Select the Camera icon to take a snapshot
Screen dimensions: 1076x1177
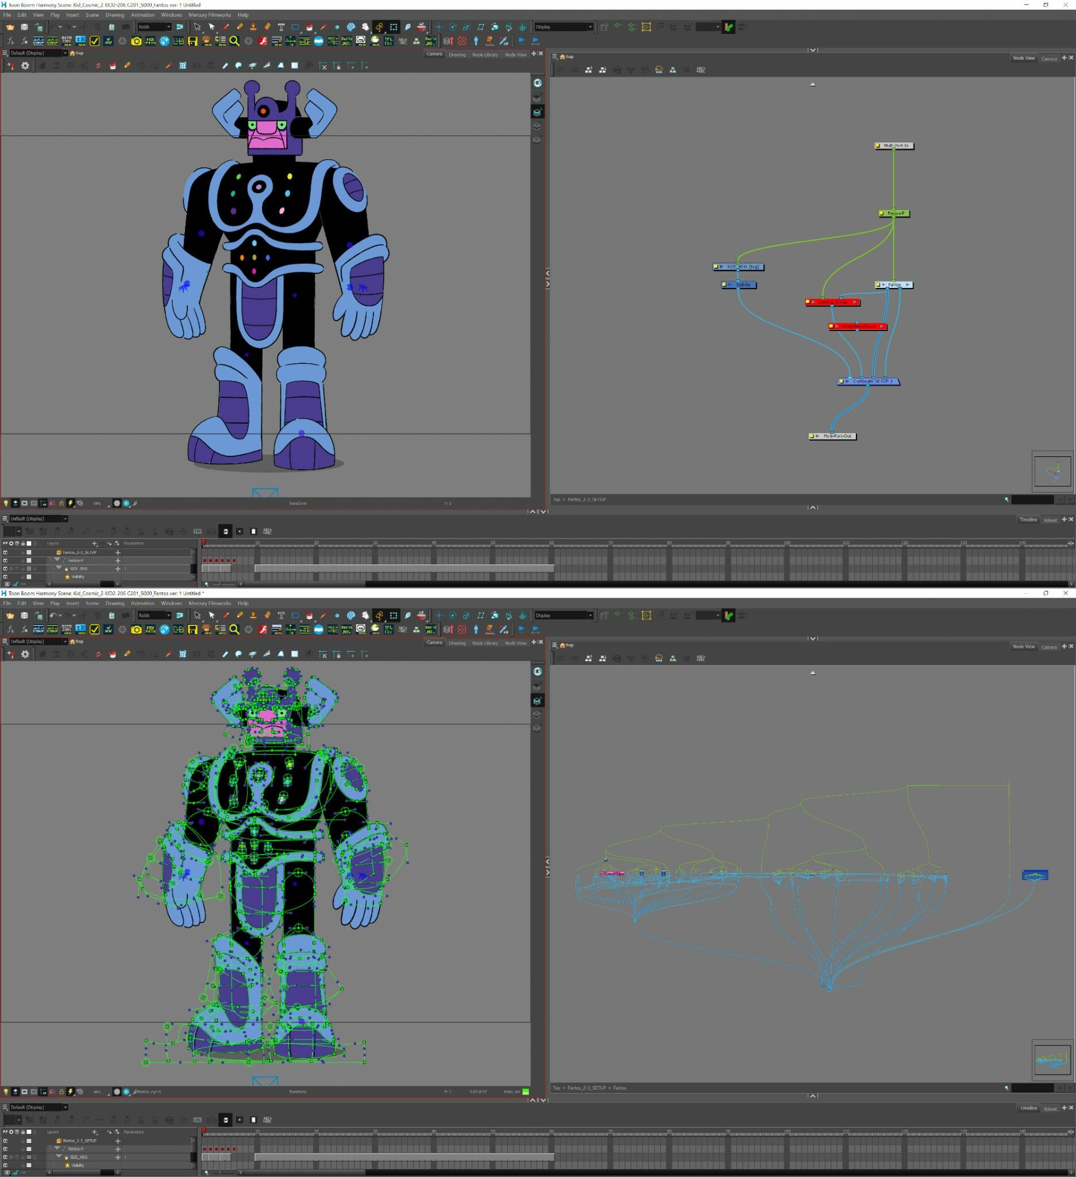point(136,41)
